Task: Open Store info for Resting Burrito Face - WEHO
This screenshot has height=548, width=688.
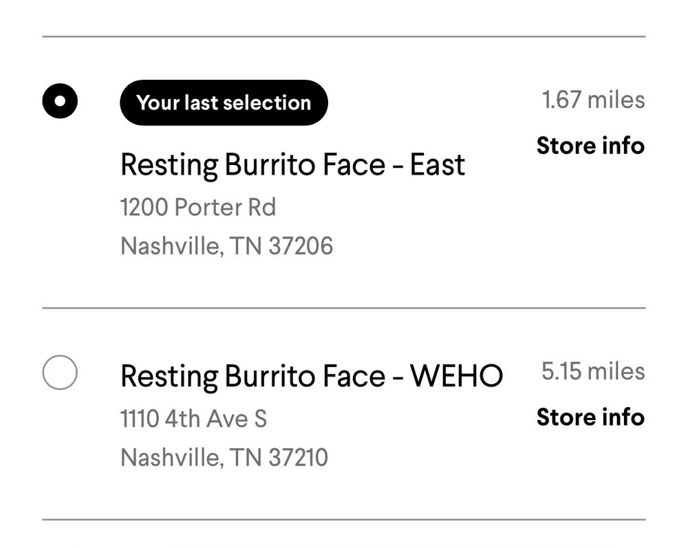Action: click(x=592, y=417)
